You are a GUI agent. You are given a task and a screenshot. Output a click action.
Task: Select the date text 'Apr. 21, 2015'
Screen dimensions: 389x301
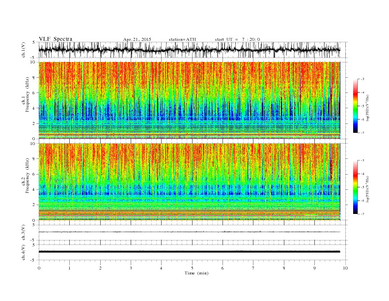coord(137,39)
